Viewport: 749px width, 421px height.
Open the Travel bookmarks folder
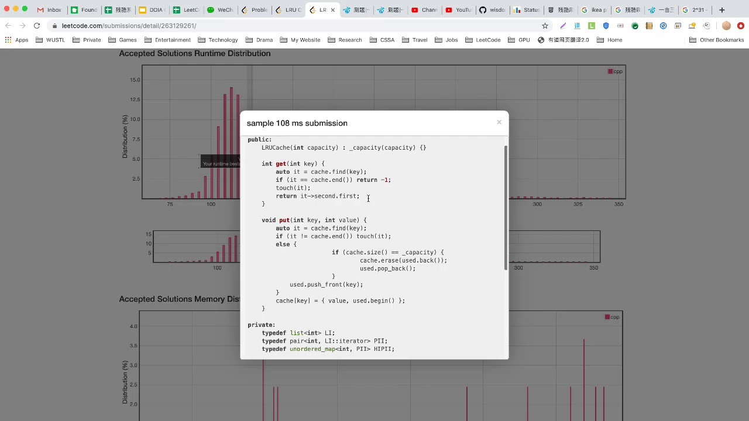click(x=414, y=40)
